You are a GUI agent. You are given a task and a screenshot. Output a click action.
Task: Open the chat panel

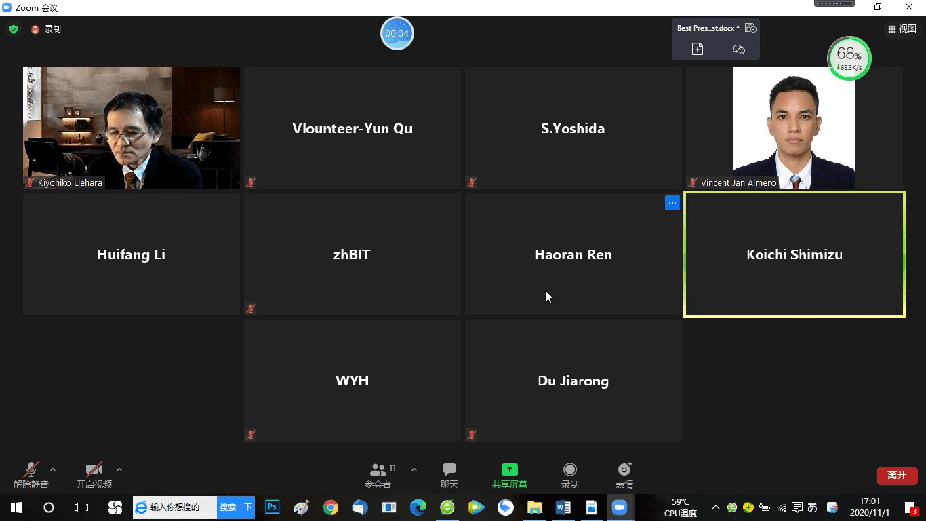click(x=449, y=475)
